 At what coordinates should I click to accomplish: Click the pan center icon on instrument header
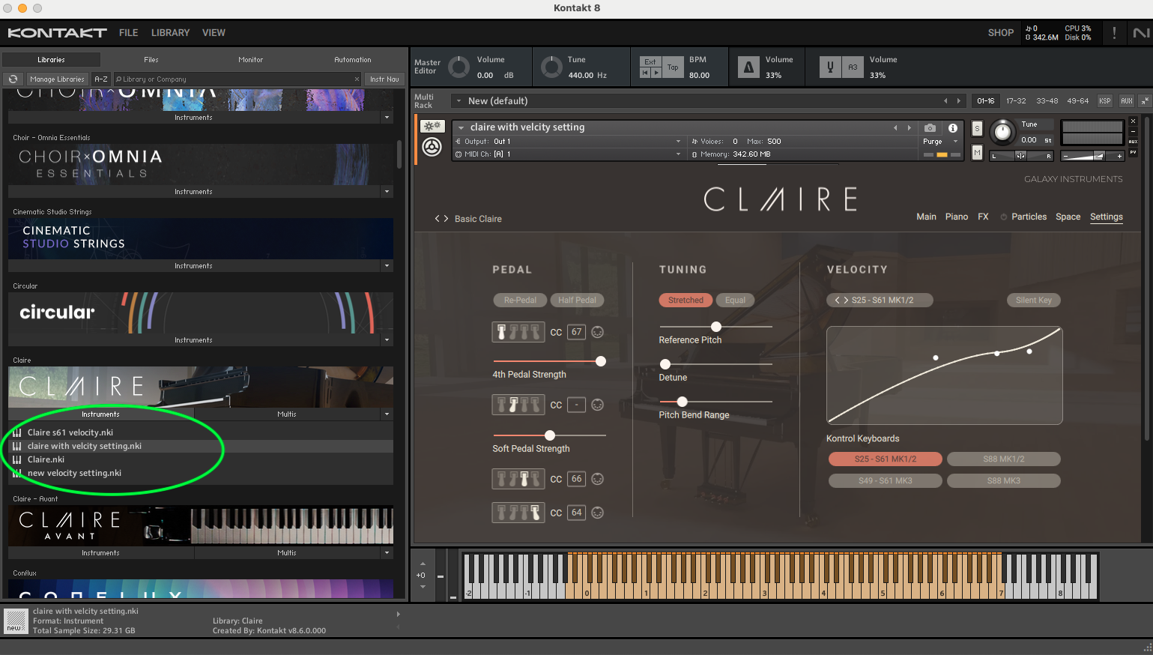coord(1020,156)
